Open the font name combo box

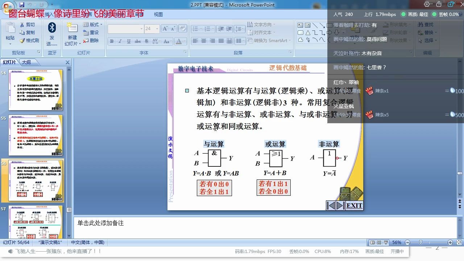(126, 29)
